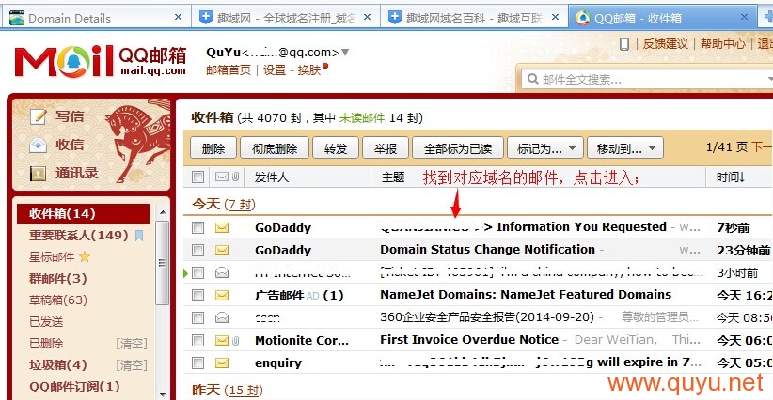Click the starred mail star icon
The image size is (773, 400).
click(x=85, y=256)
